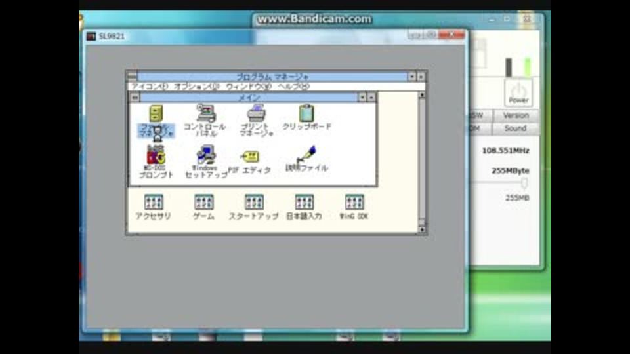Image resolution: width=630 pixels, height=354 pixels.
Task: Open the ヘルプ menu
Action: point(294,87)
